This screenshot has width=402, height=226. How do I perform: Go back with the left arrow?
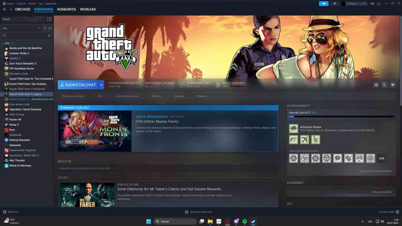(x=5, y=9)
